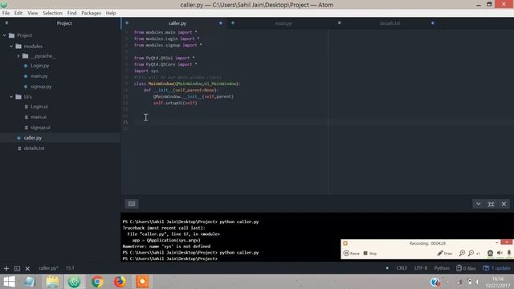This screenshot has height=289, width=514.
Task: Open Login.py in the tree
Action: pos(39,66)
